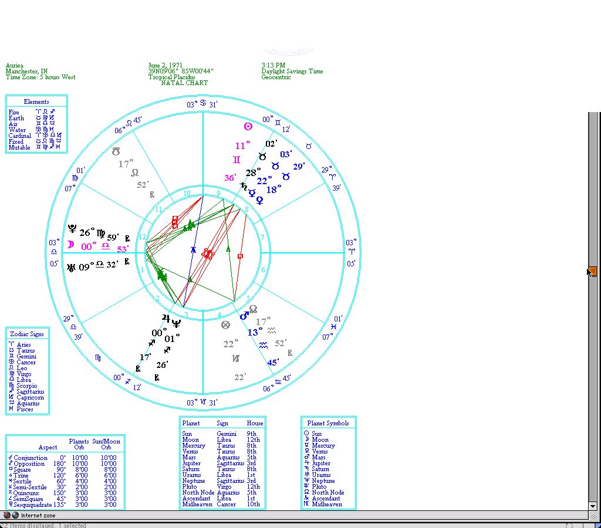Click the House column header in the Planet table
Image resolution: width=601 pixels, height=528 pixels.
pos(255,423)
